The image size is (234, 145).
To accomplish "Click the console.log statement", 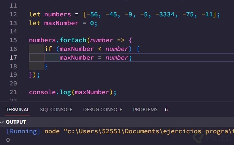I will (x=73, y=92).
